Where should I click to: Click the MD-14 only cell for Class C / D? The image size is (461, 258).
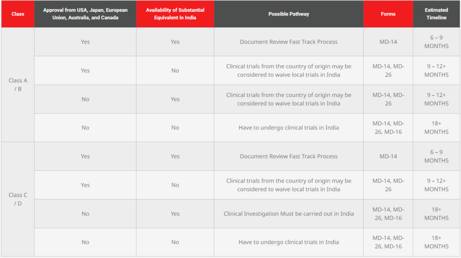(x=388, y=156)
